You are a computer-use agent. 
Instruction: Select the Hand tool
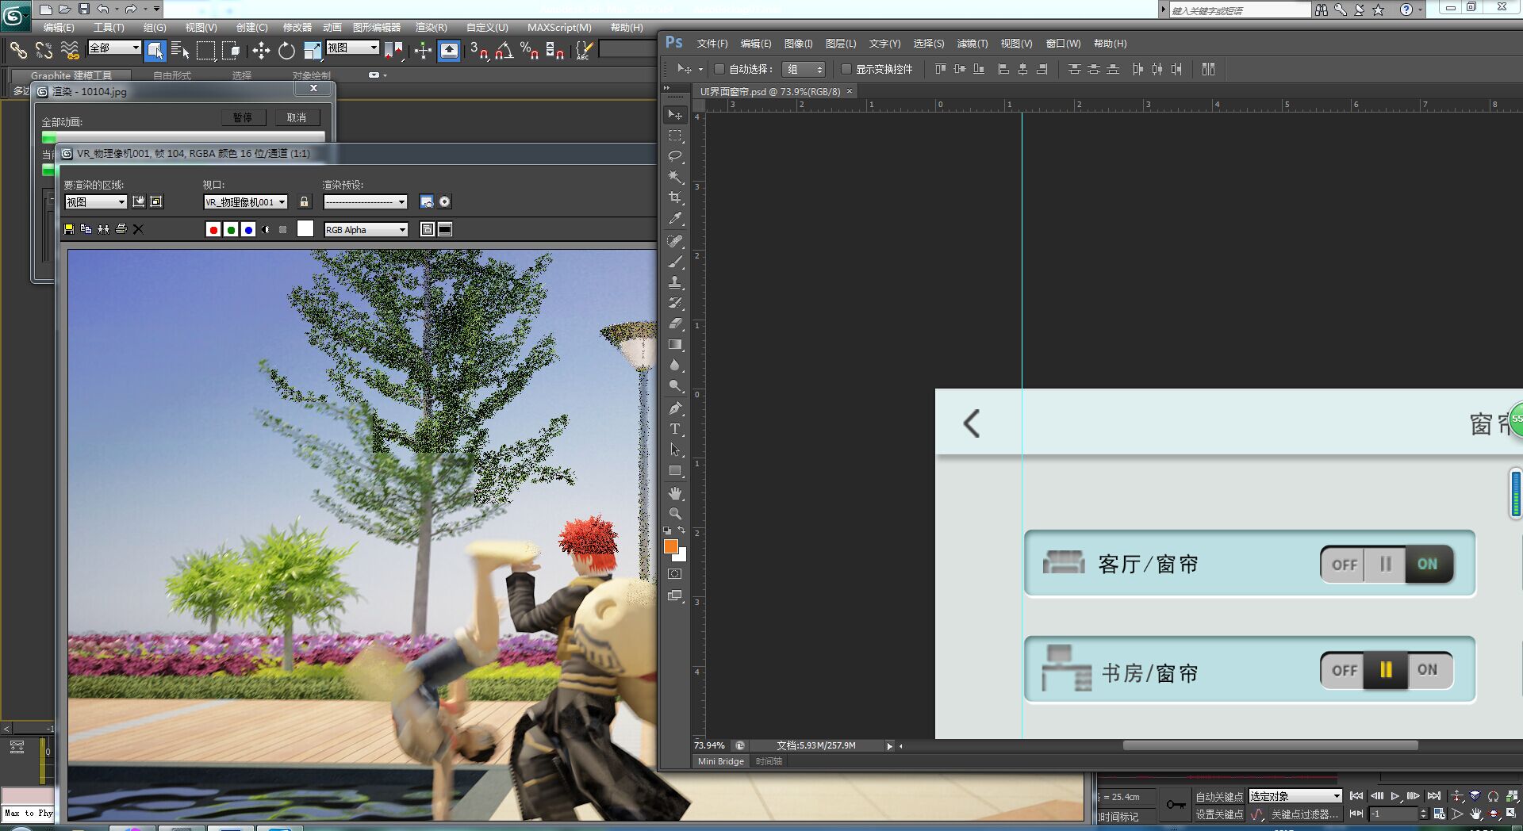tap(675, 493)
